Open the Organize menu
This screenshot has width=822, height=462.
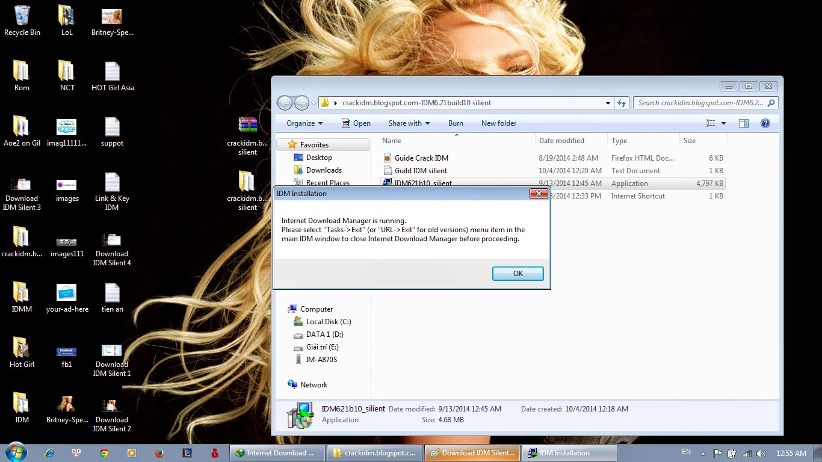coord(304,123)
